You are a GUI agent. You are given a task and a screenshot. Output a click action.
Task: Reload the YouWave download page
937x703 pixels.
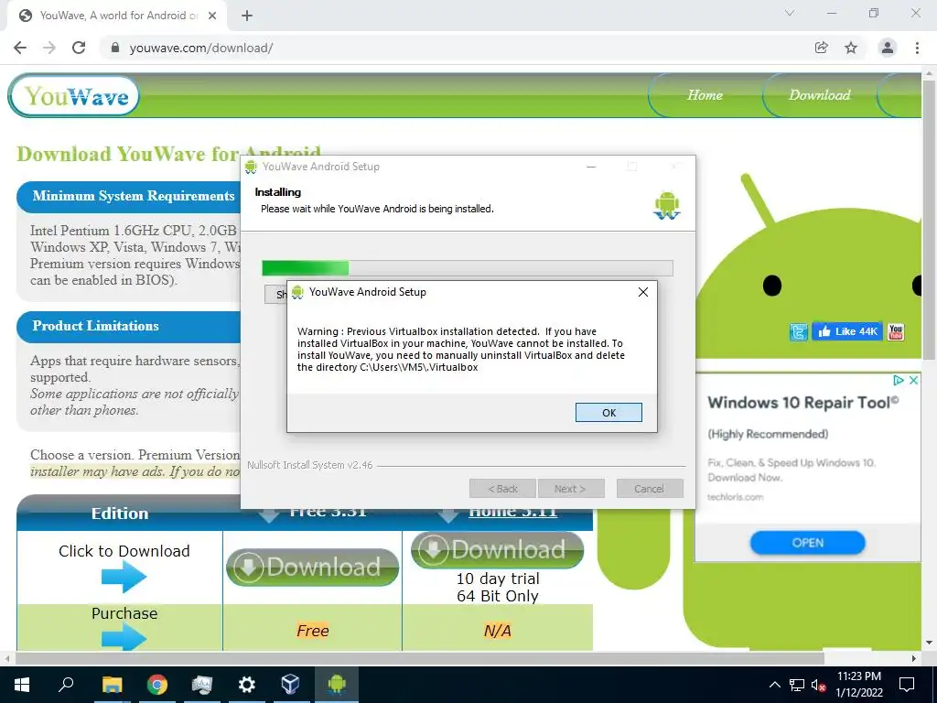79,48
